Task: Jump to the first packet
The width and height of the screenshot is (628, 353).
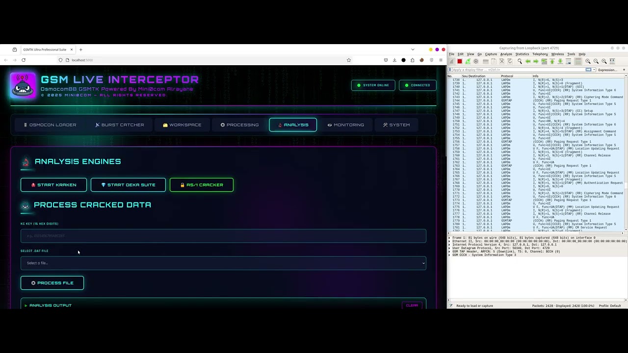Action: (x=552, y=61)
